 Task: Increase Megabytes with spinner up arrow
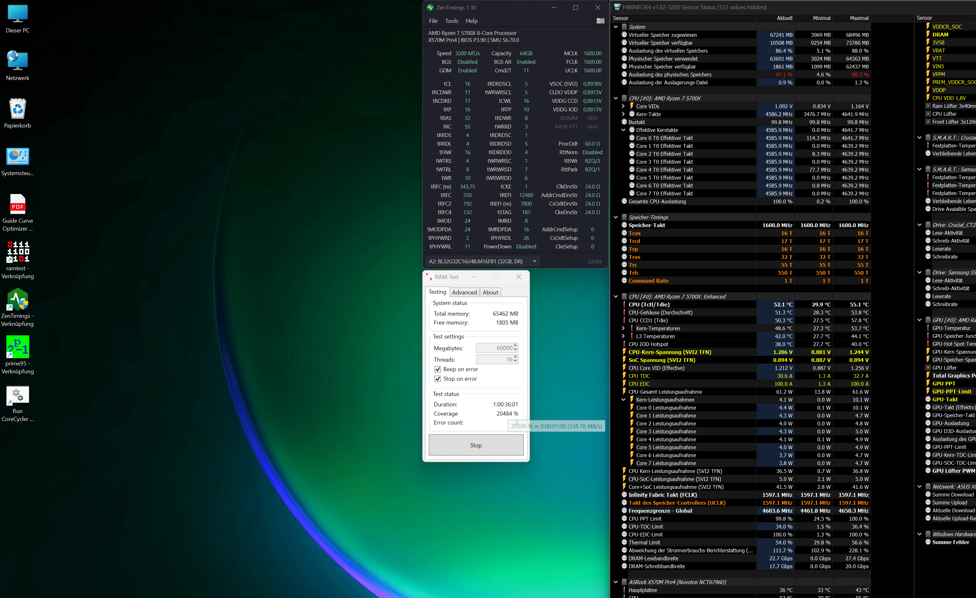pyautogui.click(x=515, y=346)
